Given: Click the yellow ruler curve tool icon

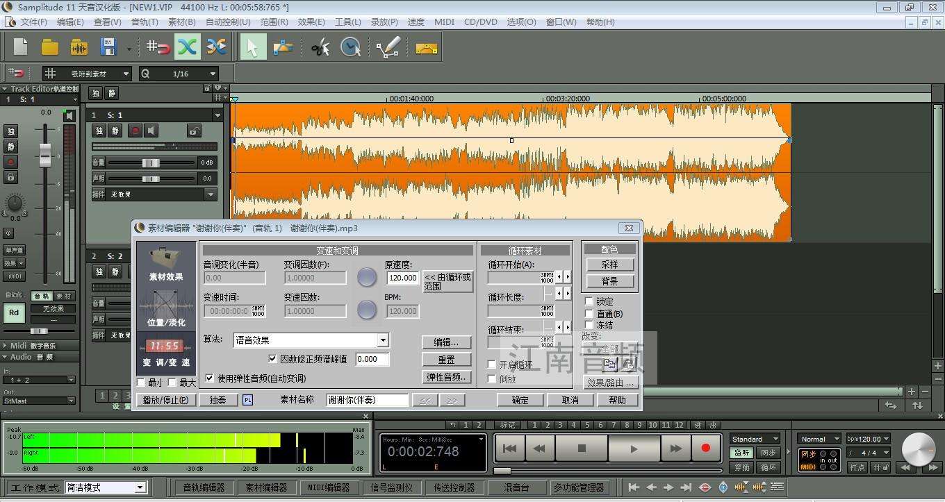Looking at the screenshot, I should point(427,49).
